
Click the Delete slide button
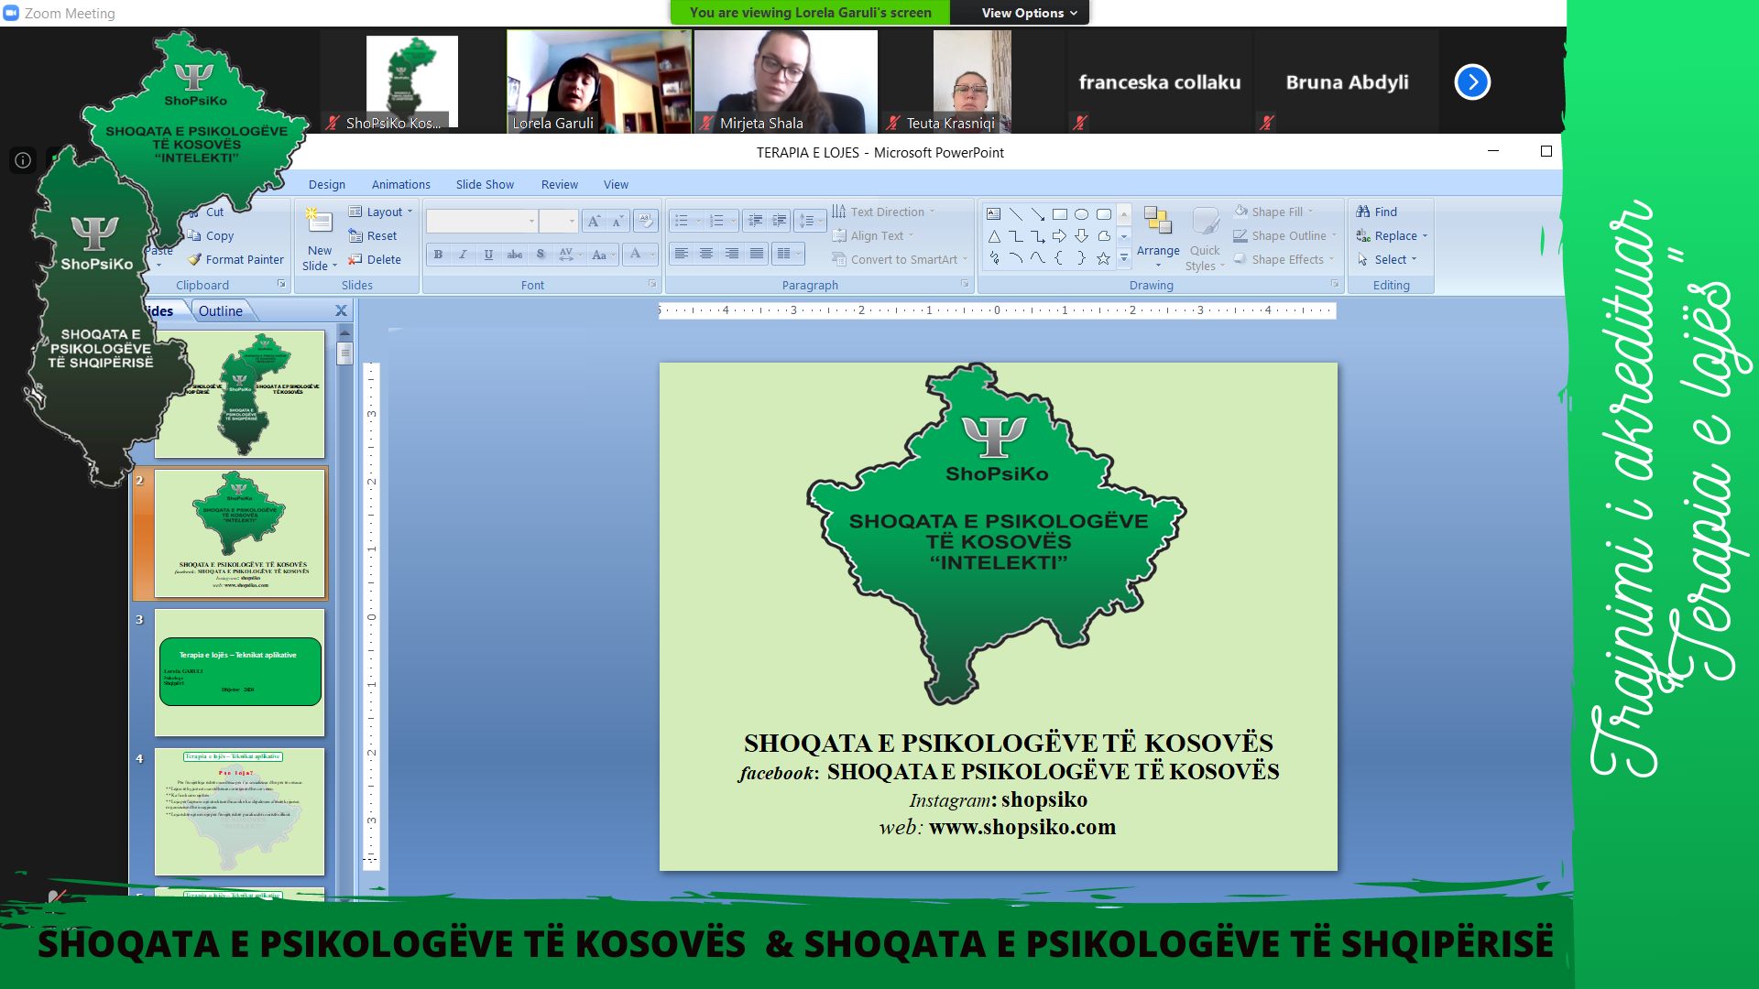click(x=375, y=259)
